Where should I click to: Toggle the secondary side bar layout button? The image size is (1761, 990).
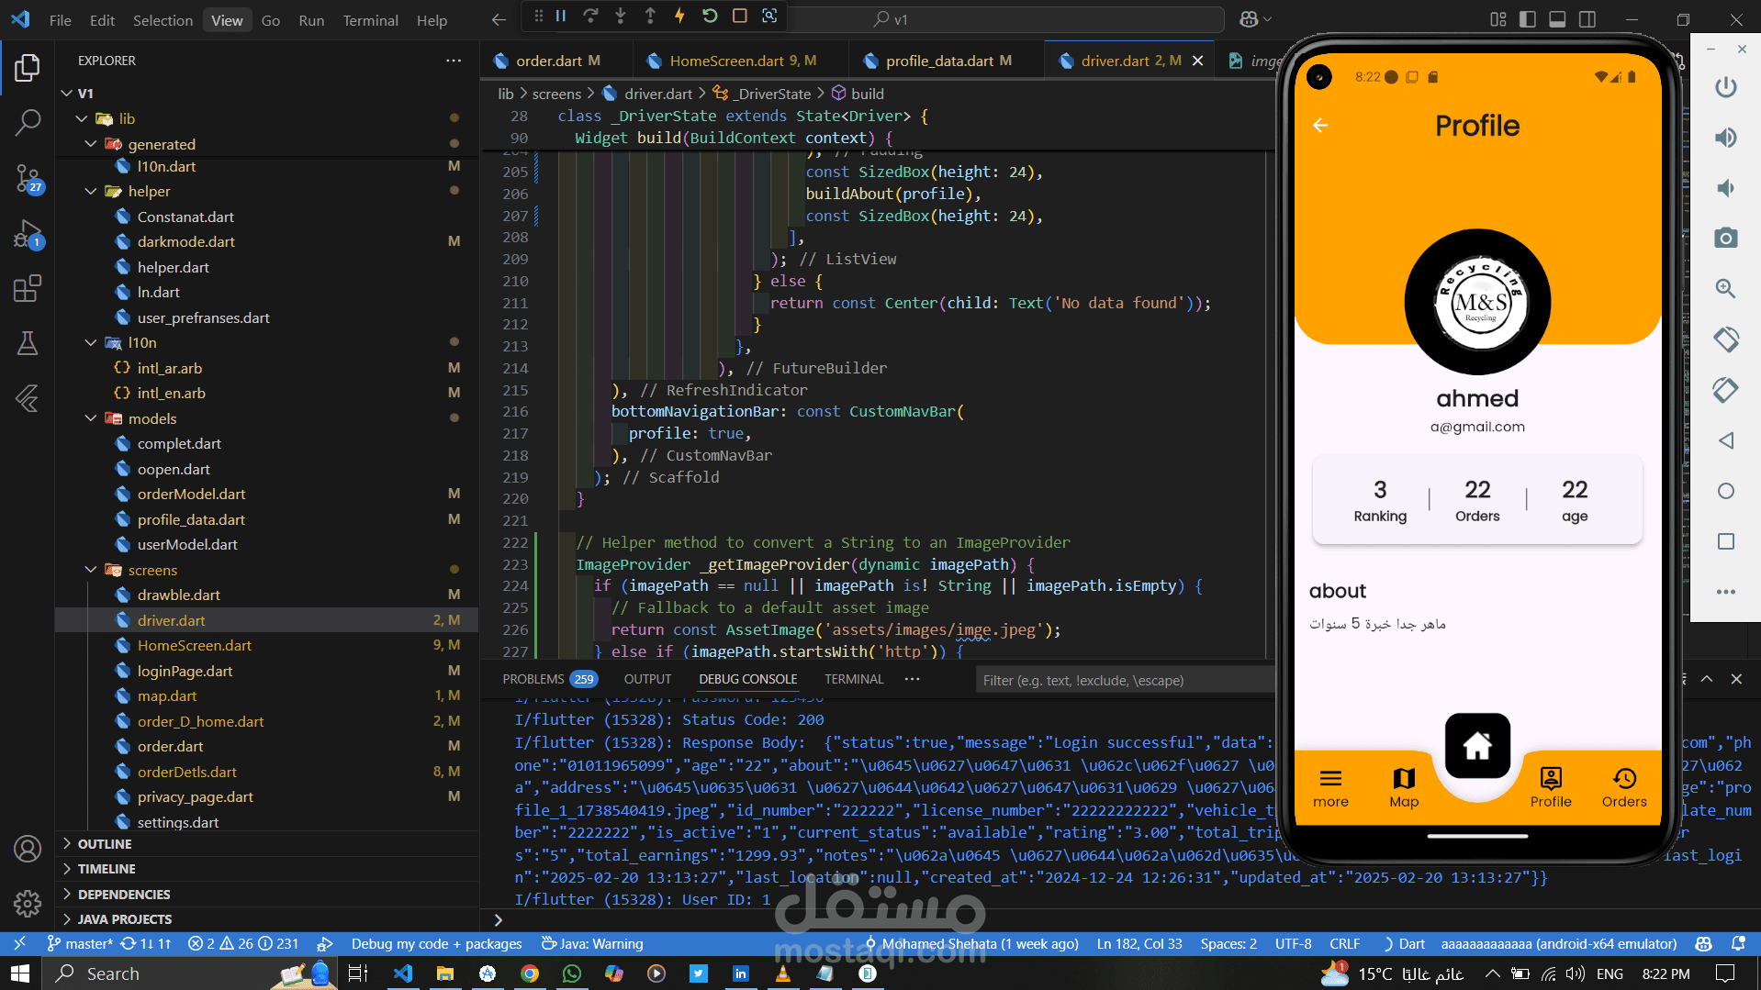click(1587, 19)
